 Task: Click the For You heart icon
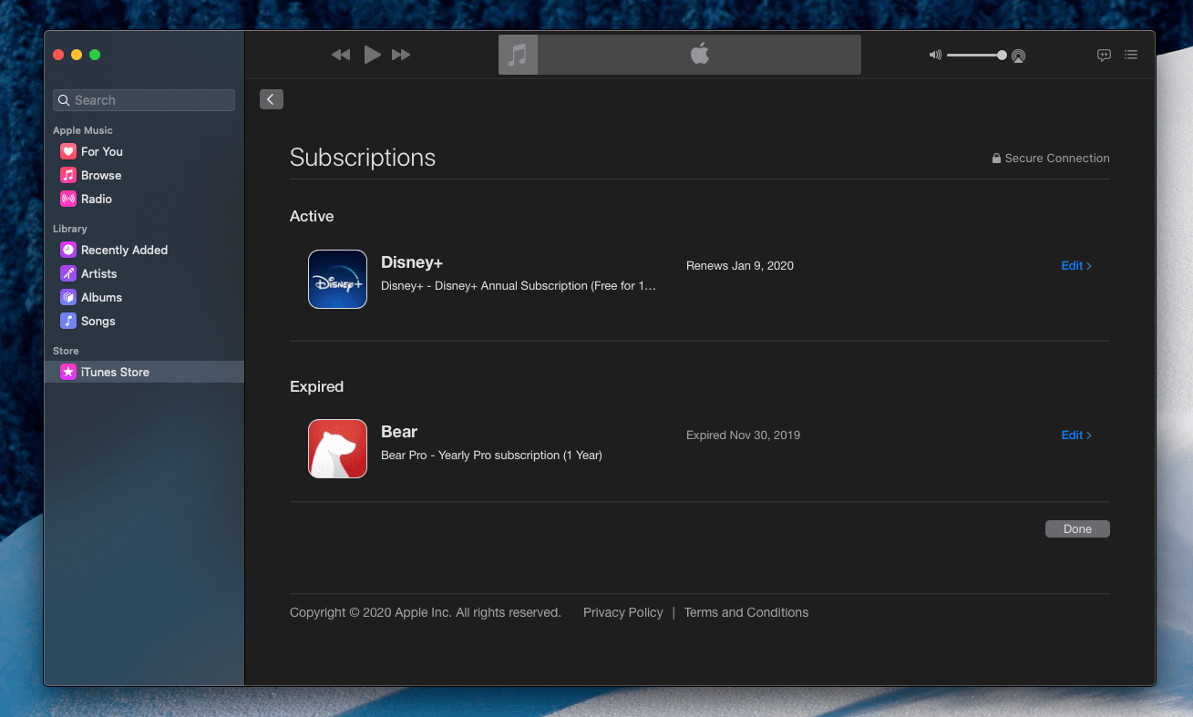tap(68, 151)
